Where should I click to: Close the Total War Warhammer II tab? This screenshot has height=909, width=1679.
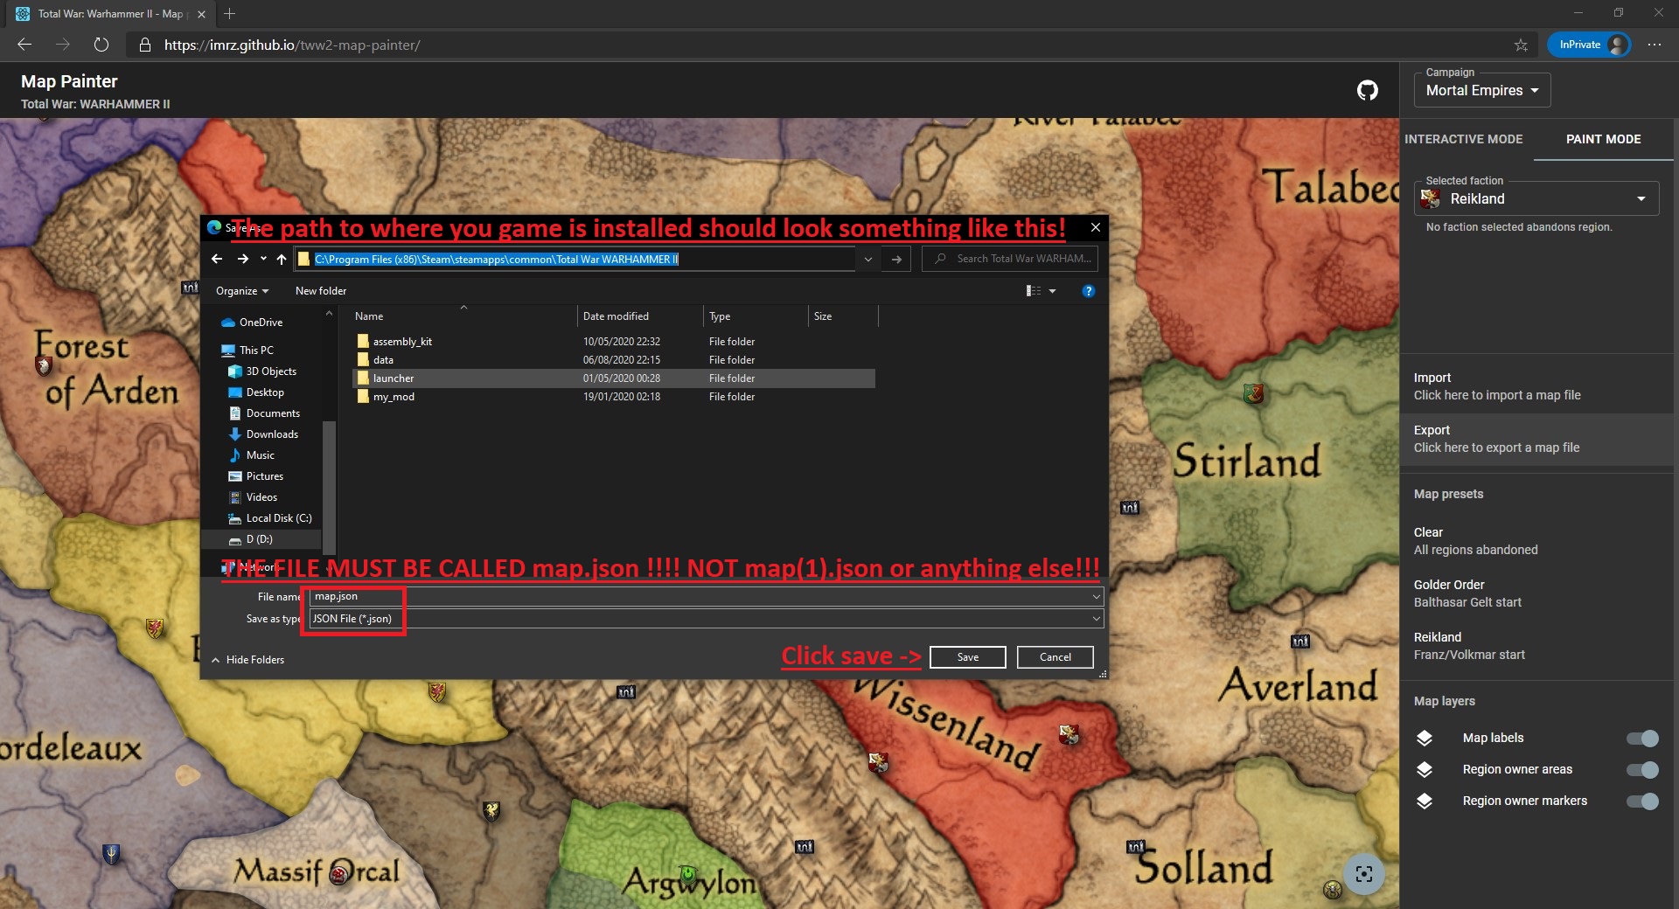(x=201, y=14)
